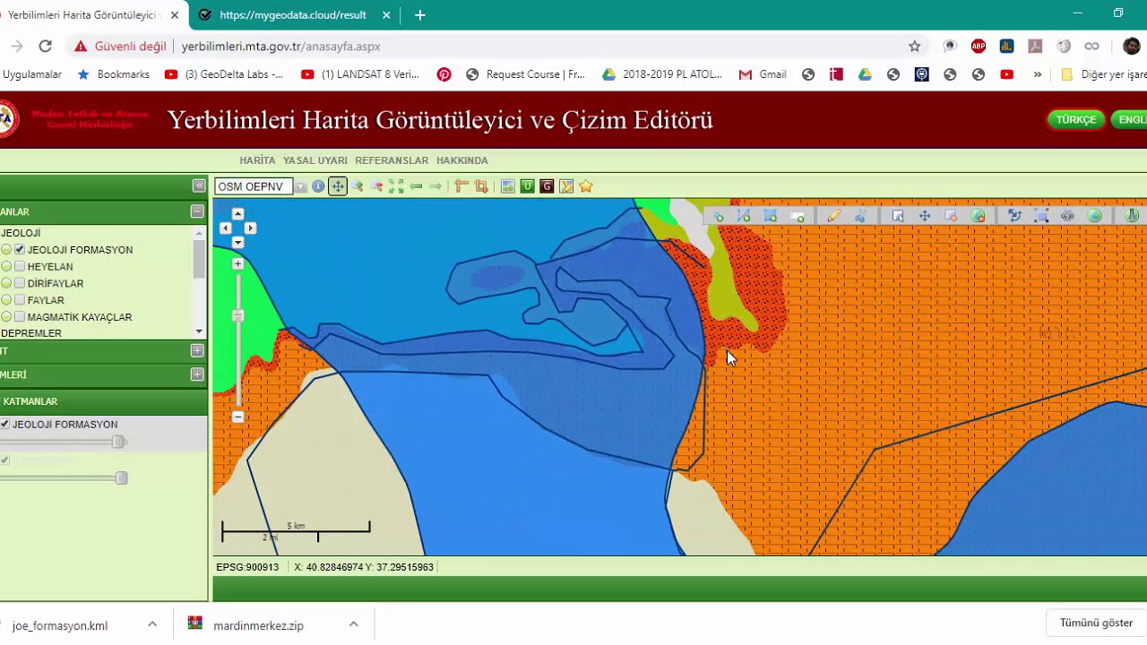The width and height of the screenshot is (1147, 645).
Task: Expand the third panel section plus button
Action: coord(197,374)
